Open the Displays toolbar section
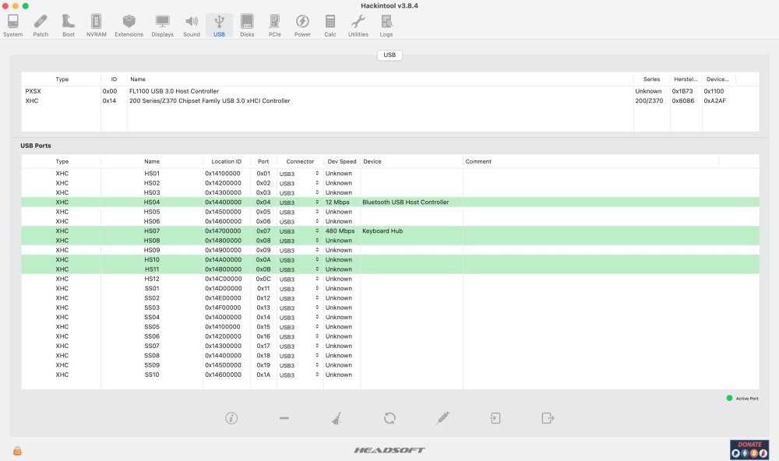779x461 pixels. pyautogui.click(x=163, y=26)
